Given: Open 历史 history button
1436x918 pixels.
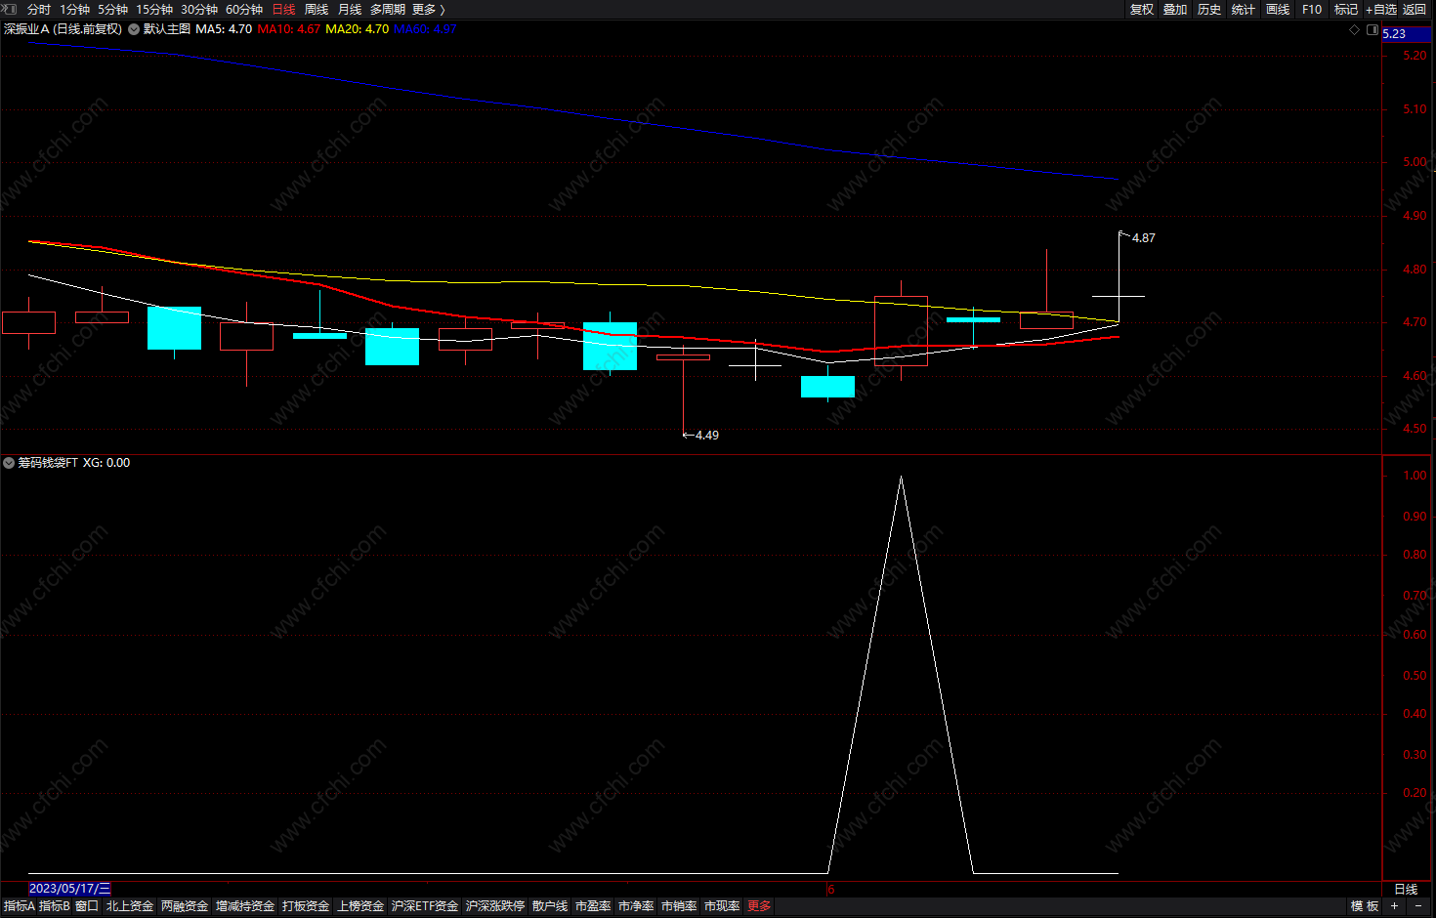Looking at the screenshot, I should [1209, 9].
